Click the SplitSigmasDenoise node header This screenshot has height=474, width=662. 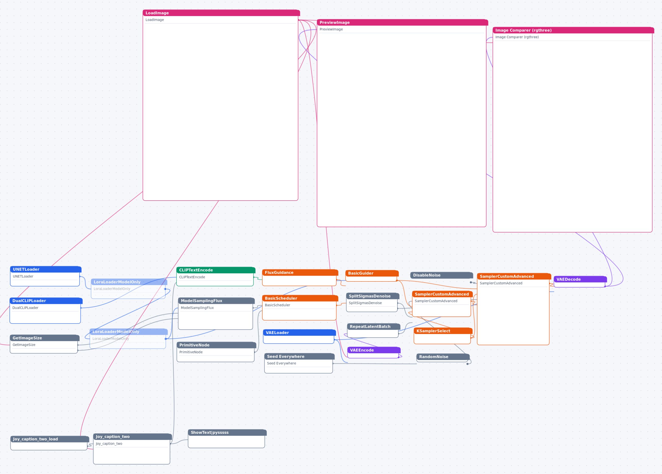pos(373,296)
